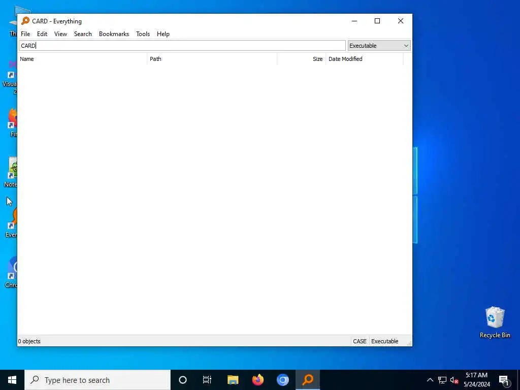The image size is (520, 390).
Task: Click the muted volume tray icon
Action: (454, 380)
